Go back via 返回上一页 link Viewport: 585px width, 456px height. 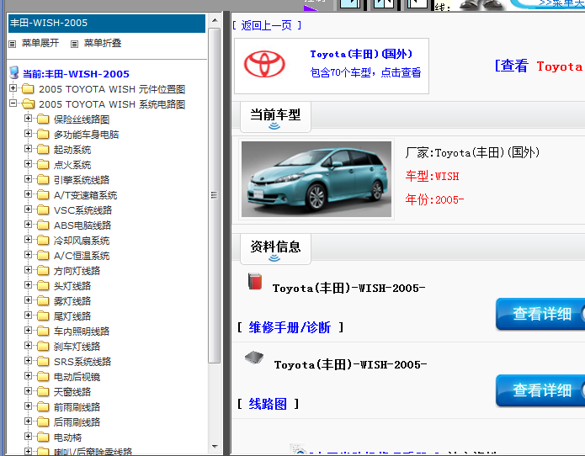[x=266, y=25]
